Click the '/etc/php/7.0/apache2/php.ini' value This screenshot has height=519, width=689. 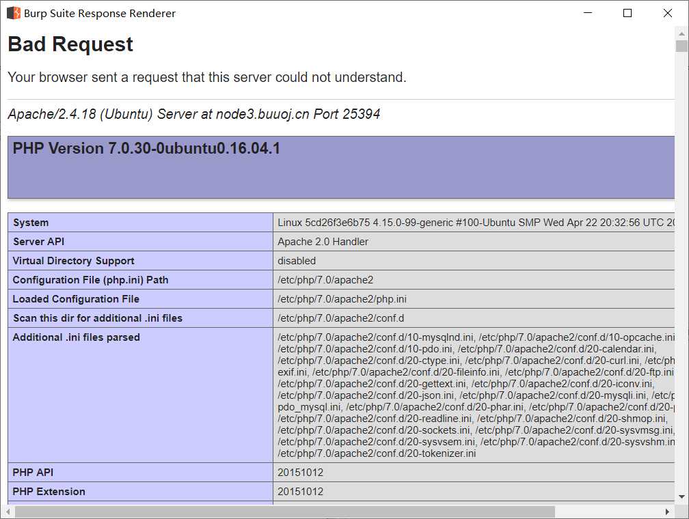coord(342,299)
